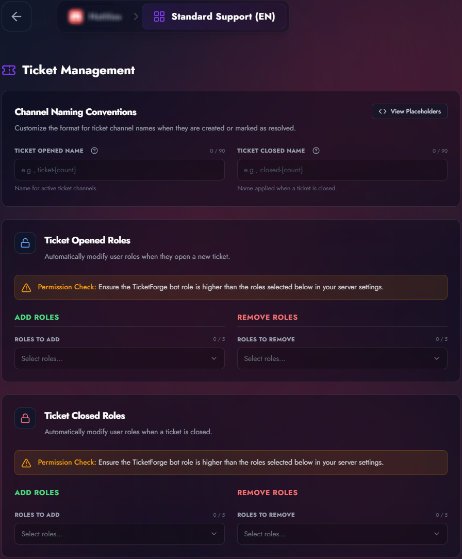The width and height of the screenshot is (462, 559).
Task: Open the help tooltip for Ticket Closed Name
Action: pyautogui.click(x=316, y=151)
